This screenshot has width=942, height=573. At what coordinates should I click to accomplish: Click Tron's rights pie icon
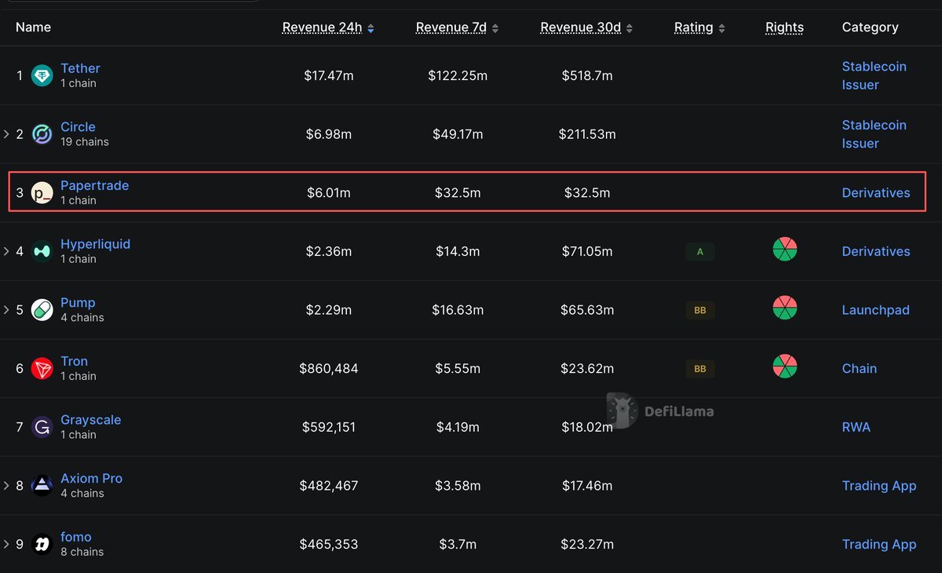(785, 367)
